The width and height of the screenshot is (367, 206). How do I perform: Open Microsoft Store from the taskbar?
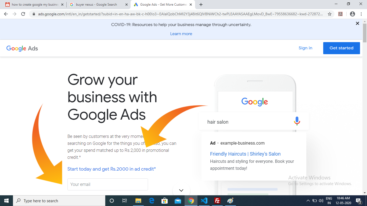[164, 201]
